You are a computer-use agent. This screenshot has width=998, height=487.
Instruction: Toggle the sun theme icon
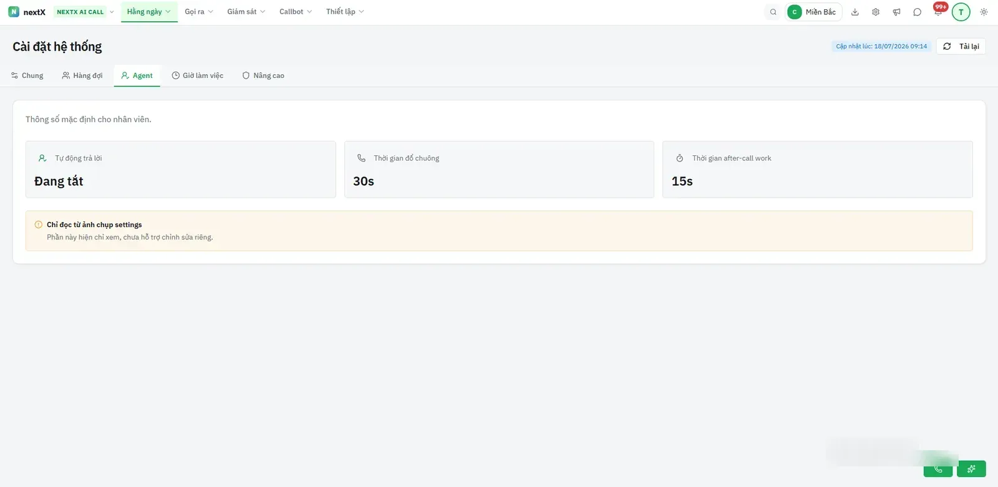(x=984, y=12)
